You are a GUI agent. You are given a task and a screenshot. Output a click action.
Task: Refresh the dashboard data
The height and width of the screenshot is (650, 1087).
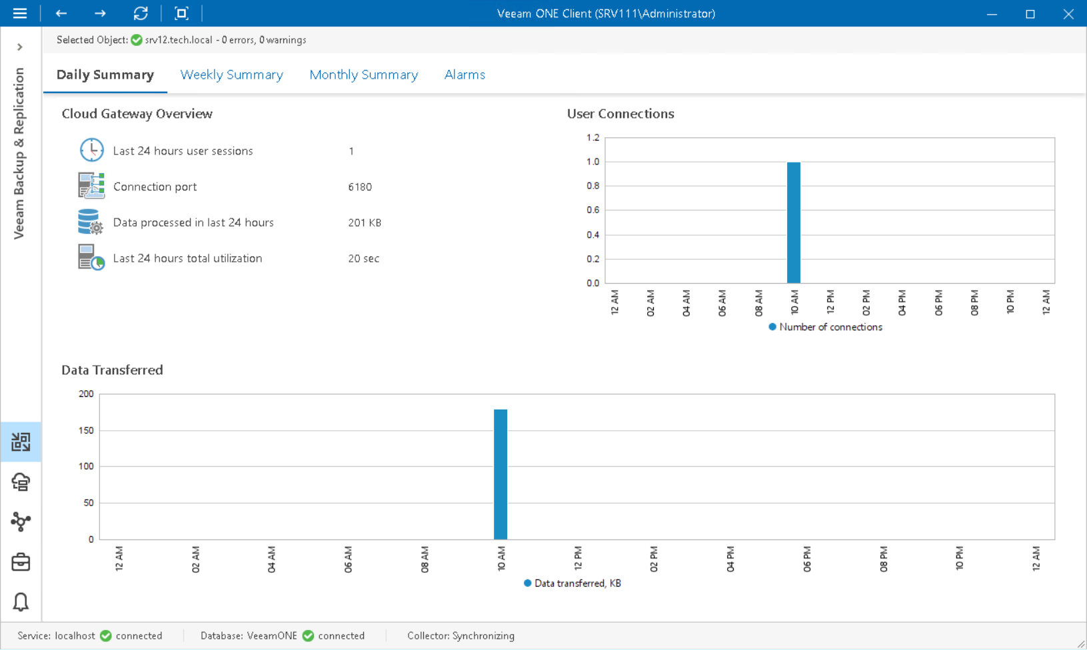(x=141, y=13)
